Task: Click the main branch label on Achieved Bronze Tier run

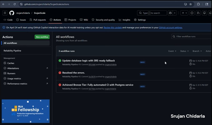Action: tap(143, 86)
